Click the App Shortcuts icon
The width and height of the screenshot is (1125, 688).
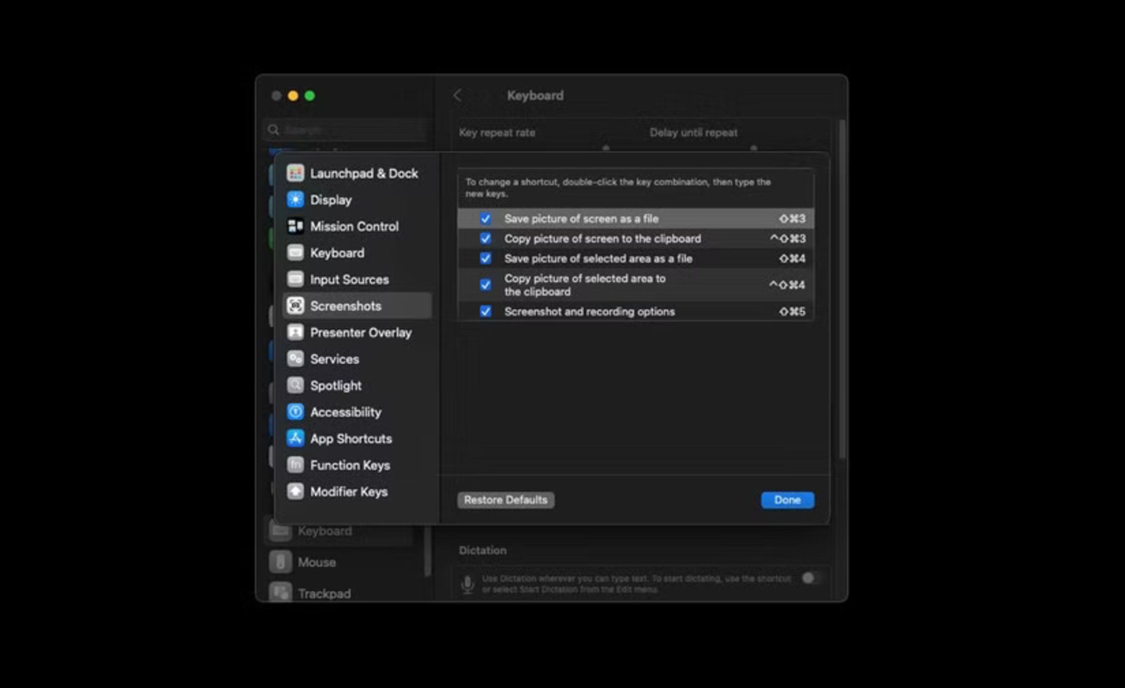click(295, 437)
